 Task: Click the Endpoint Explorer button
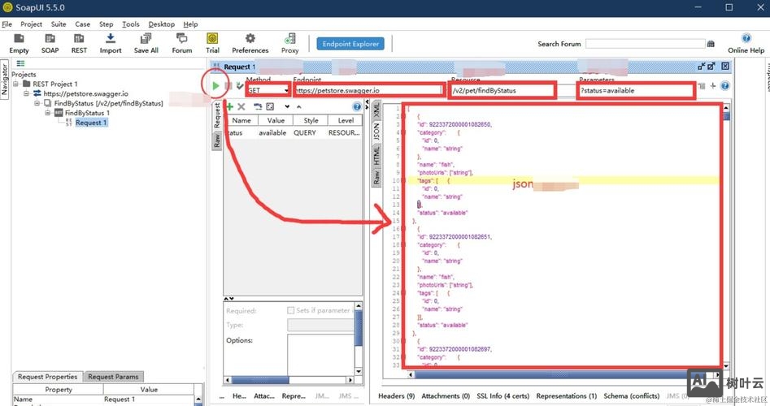350,44
